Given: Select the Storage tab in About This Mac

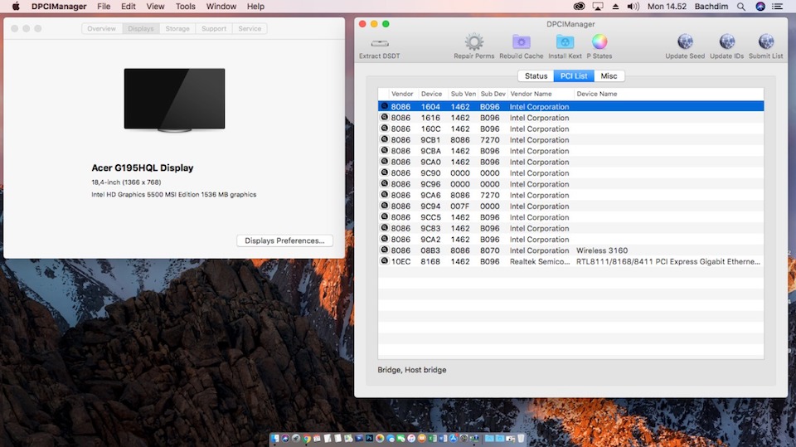Looking at the screenshot, I should click(177, 29).
